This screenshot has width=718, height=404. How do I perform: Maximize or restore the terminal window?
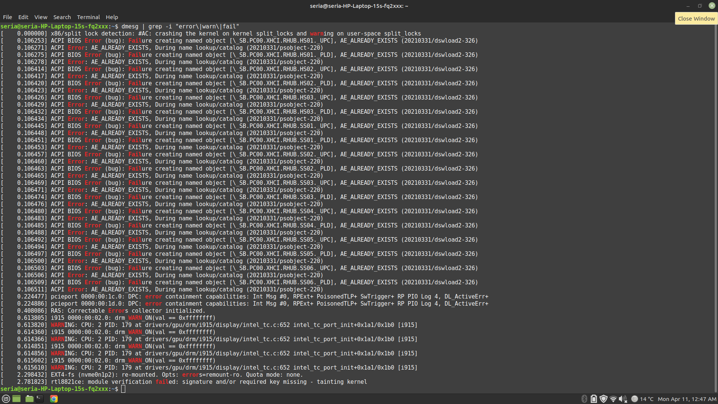point(700,6)
